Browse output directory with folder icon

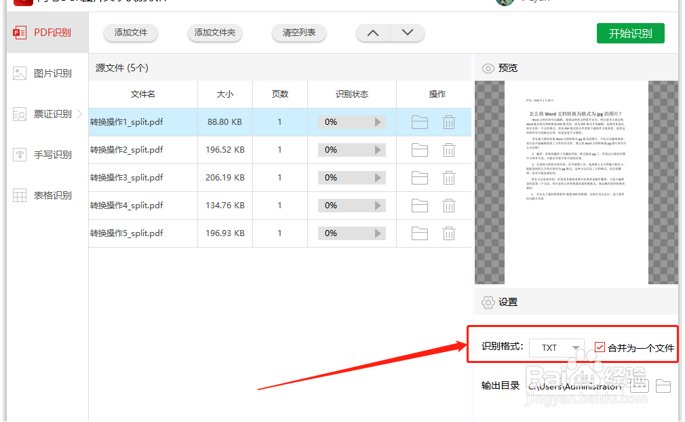pos(663,385)
